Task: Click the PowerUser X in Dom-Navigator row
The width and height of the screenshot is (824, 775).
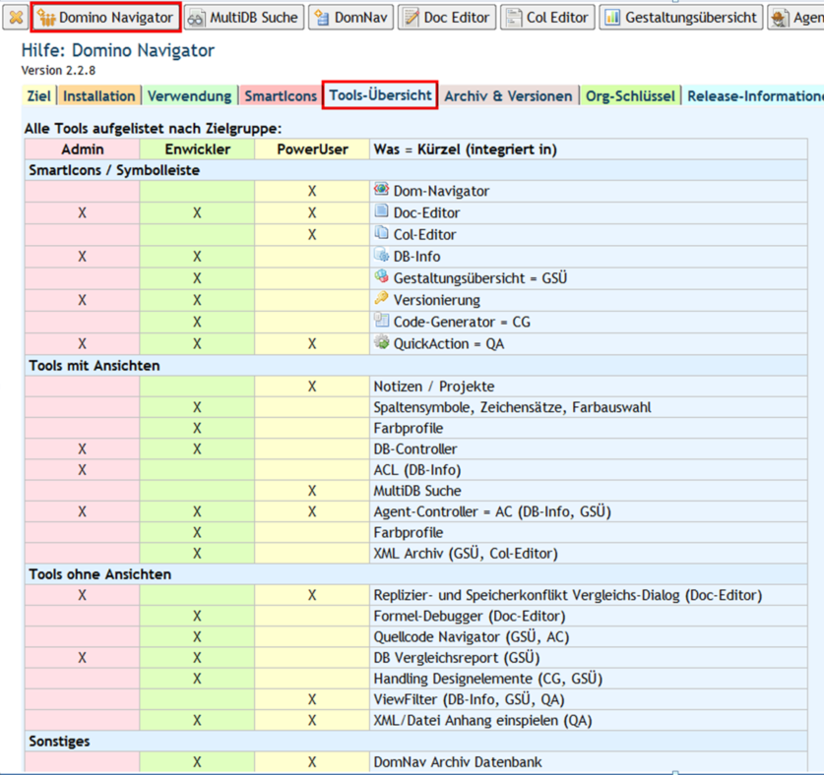Action: pos(312,191)
